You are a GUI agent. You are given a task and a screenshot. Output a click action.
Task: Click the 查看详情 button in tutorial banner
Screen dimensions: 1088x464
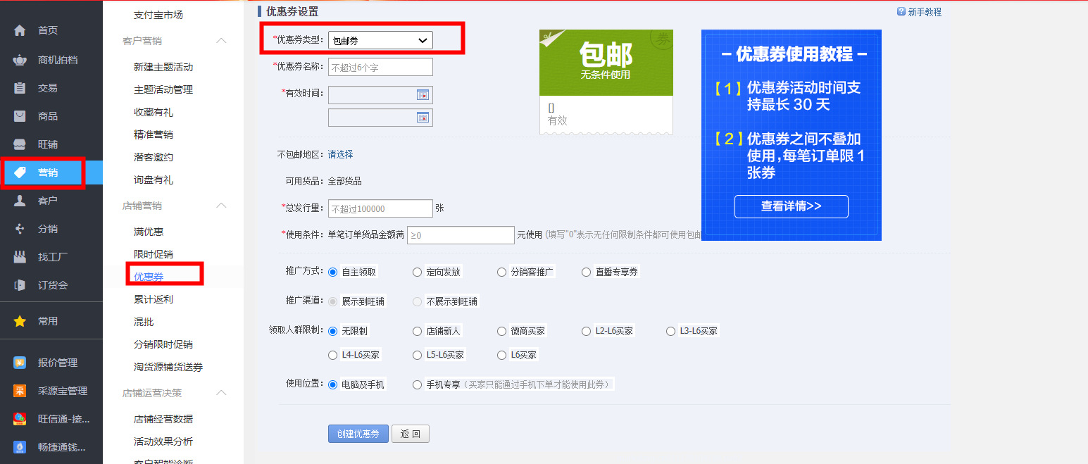pos(791,206)
